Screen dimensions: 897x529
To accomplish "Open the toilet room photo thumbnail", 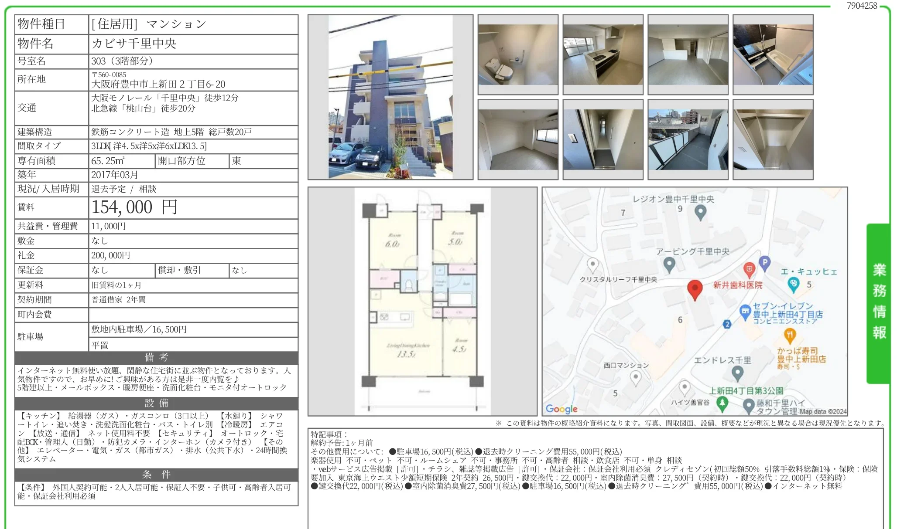I will pyautogui.click(x=518, y=54).
